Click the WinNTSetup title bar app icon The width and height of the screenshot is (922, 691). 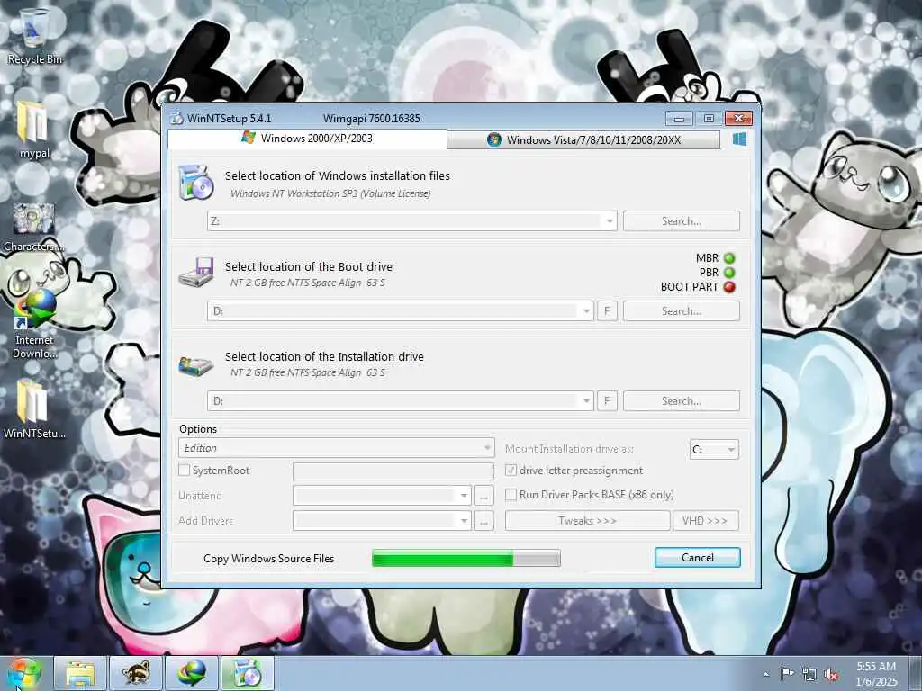pyautogui.click(x=176, y=118)
